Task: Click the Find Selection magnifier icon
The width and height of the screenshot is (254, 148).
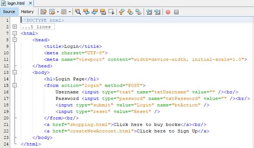Action: click(78, 12)
